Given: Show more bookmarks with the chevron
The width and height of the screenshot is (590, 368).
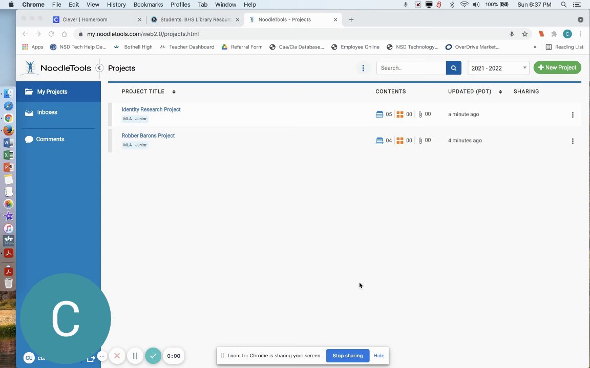Looking at the screenshot, I should point(535,47).
